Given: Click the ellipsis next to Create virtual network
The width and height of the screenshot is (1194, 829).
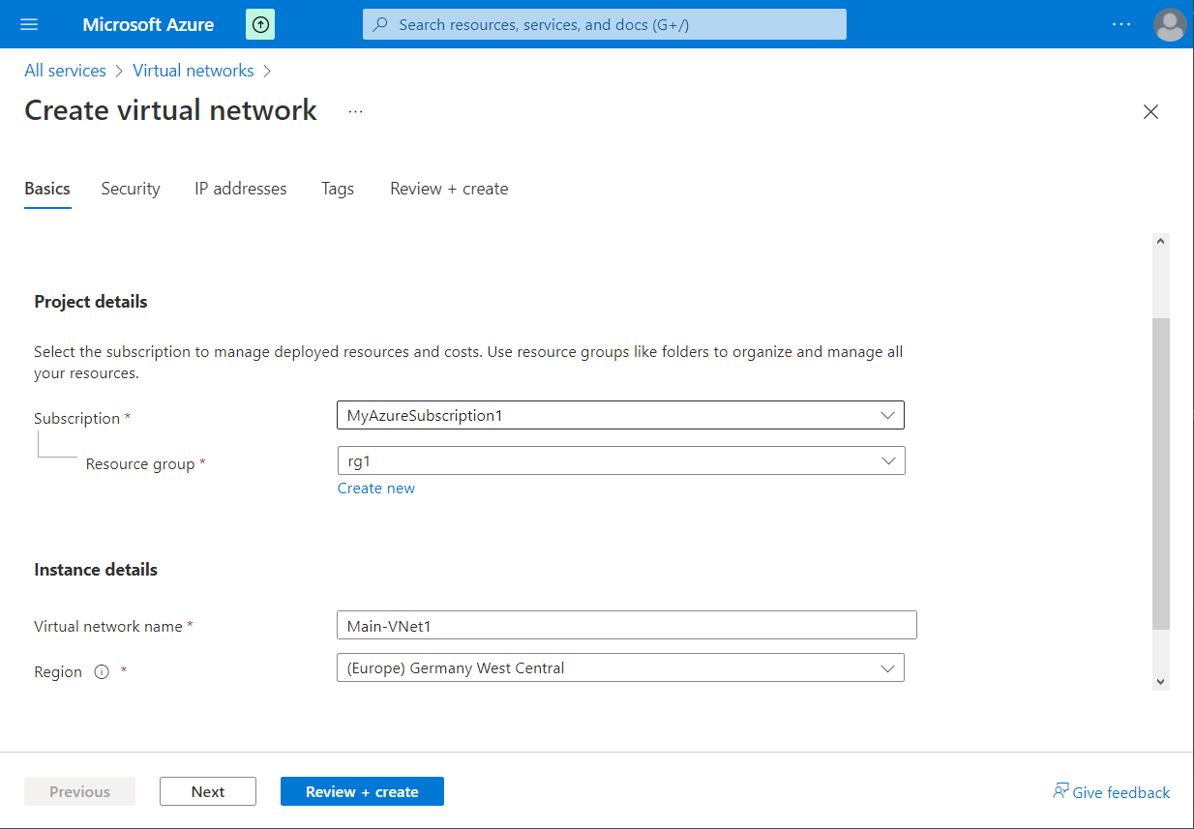Looking at the screenshot, I should (355, 111).
